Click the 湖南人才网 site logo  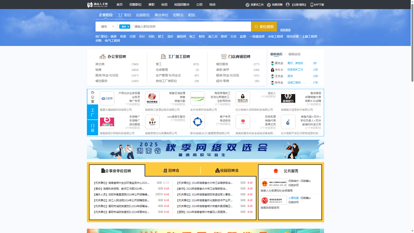click(x=98, y=5)
